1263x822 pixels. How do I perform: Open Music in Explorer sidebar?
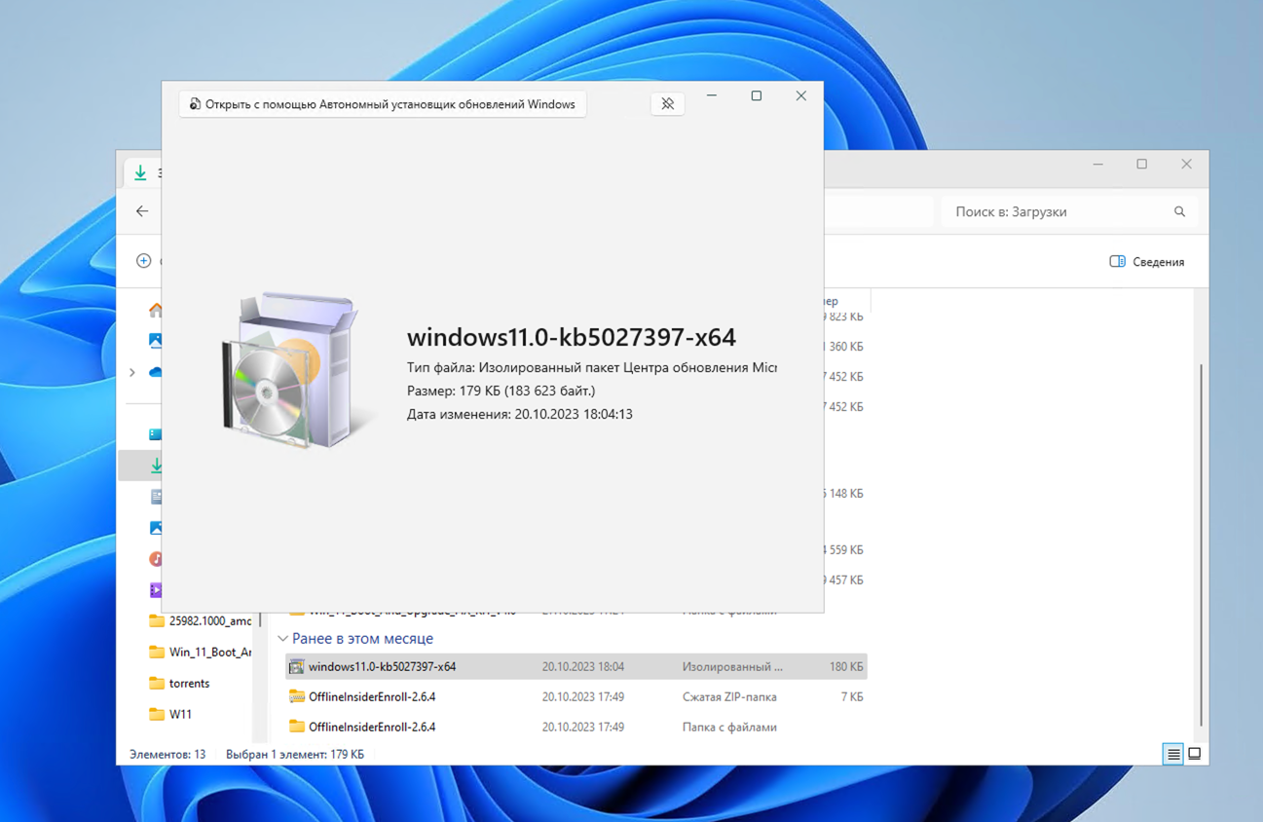(155, 559)
